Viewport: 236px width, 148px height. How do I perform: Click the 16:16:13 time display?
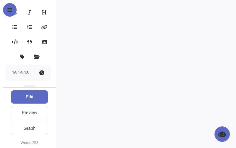(20, 73)
